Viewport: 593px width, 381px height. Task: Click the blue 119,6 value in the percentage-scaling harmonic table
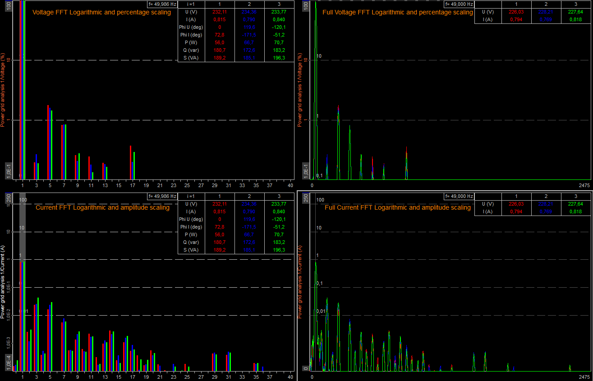[x=249, y=27]
